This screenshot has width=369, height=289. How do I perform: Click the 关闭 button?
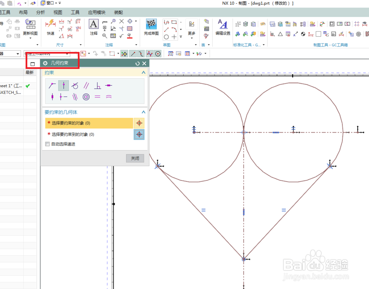click(x=135, y=158)
